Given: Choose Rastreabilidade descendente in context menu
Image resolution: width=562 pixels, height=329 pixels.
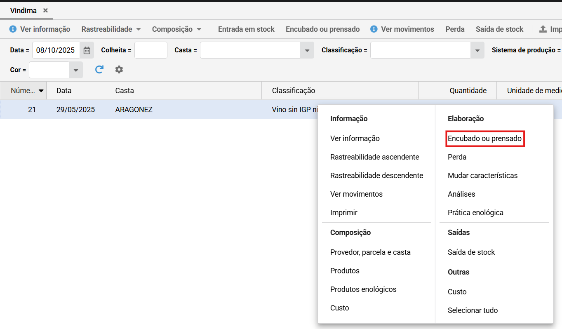Looking at the screenshot, I should pyautogui.click(x=377, y=176).
